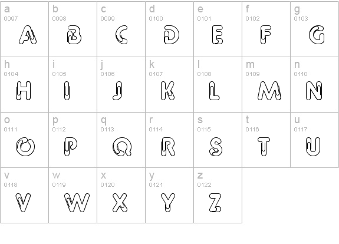Viewport: 339px width, 244px height.
Task: Click the Z glyph in cell 0122
Action: (215, 203)
